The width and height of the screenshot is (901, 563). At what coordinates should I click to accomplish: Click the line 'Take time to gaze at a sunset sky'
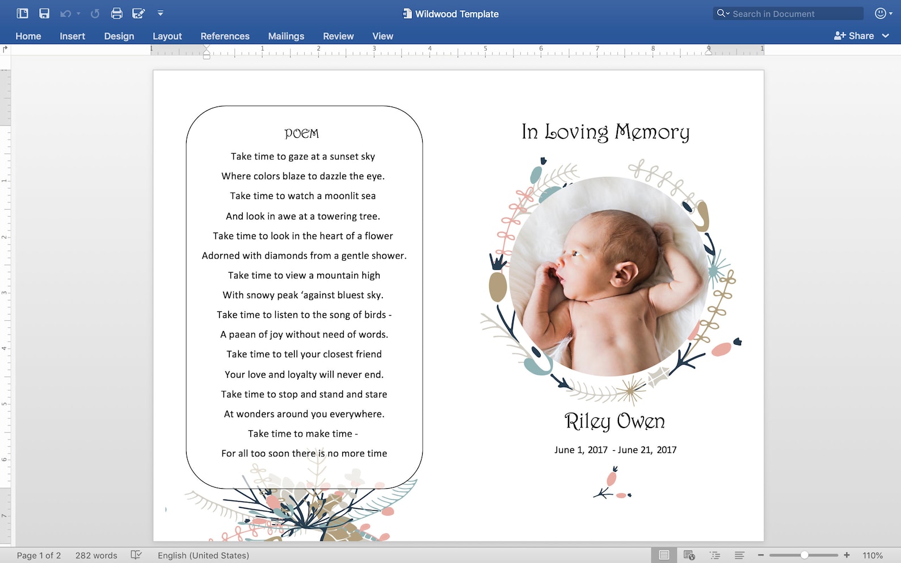[x=303, y=156]
